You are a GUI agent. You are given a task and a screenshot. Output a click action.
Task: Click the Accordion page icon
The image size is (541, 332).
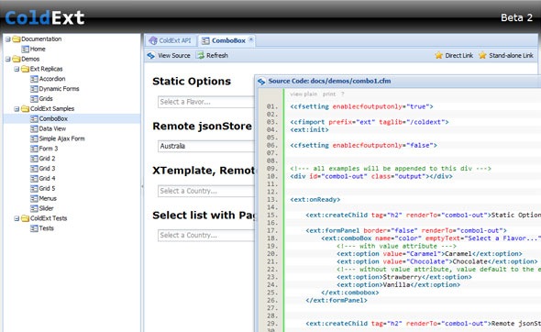(x=34, y=79)
